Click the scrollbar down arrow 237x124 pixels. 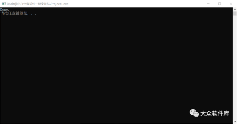[x=235, y=122]
